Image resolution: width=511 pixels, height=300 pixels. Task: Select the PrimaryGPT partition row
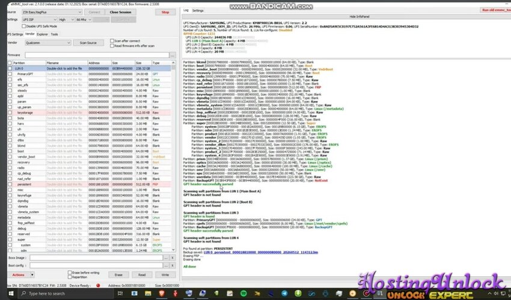tap(89, 74)
